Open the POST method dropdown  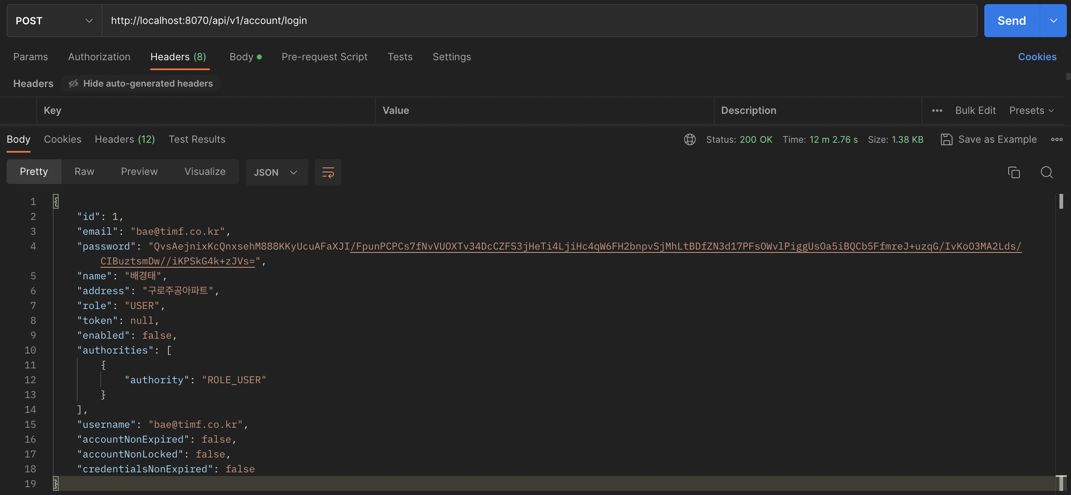(54, 21)
